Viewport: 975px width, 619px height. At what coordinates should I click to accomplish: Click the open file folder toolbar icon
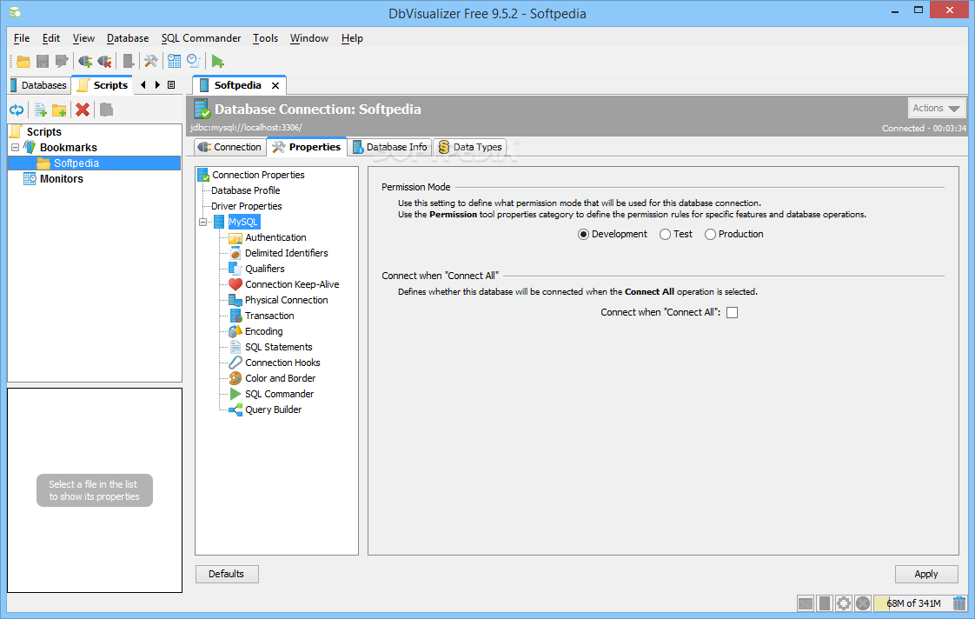point(23,61)
